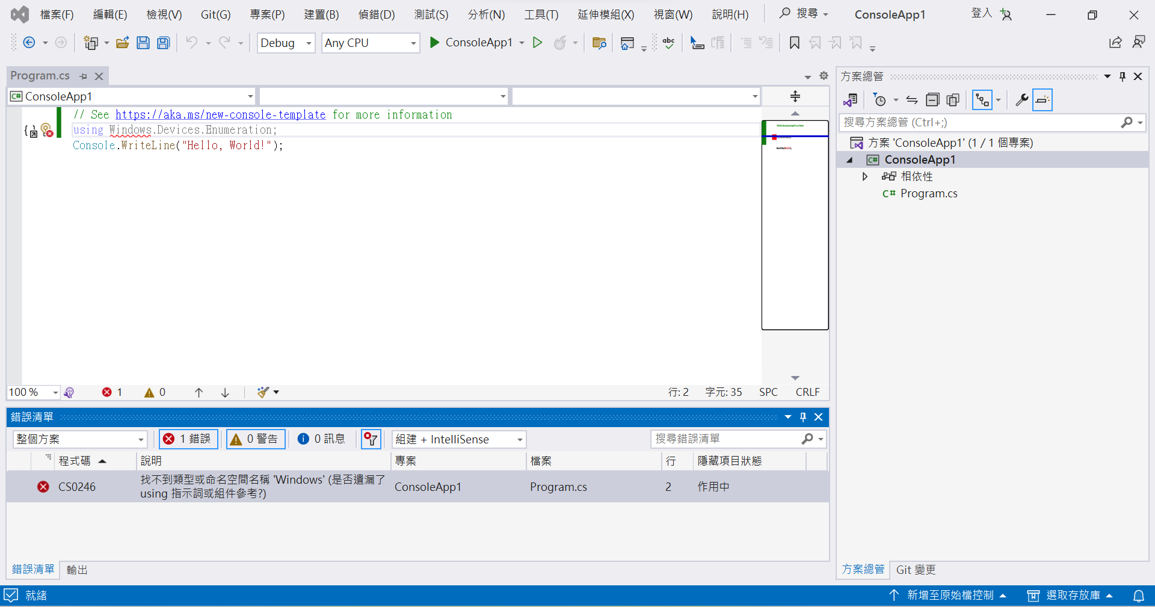This screenshot has height=607, width=1155.
Task: Open the 偵錯(D) menu
Action: coord(377,14)
